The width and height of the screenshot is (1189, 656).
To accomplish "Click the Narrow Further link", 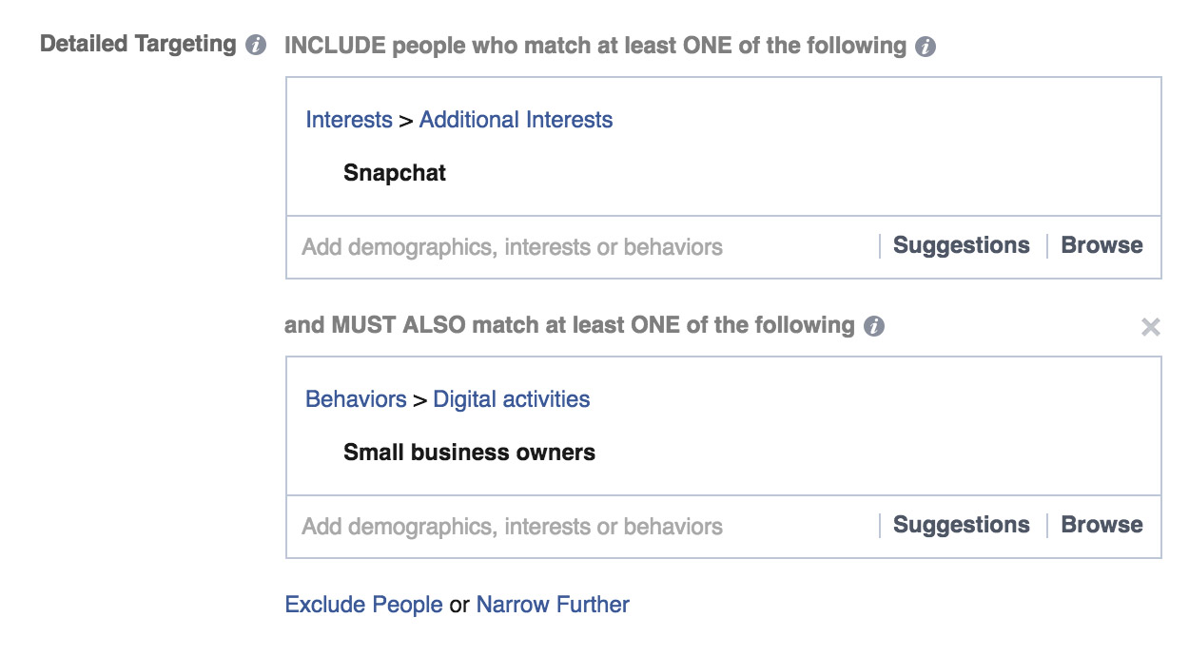I will 553,605.
